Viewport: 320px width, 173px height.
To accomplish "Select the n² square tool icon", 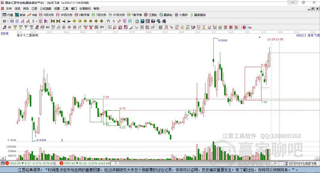I will 53,27.
